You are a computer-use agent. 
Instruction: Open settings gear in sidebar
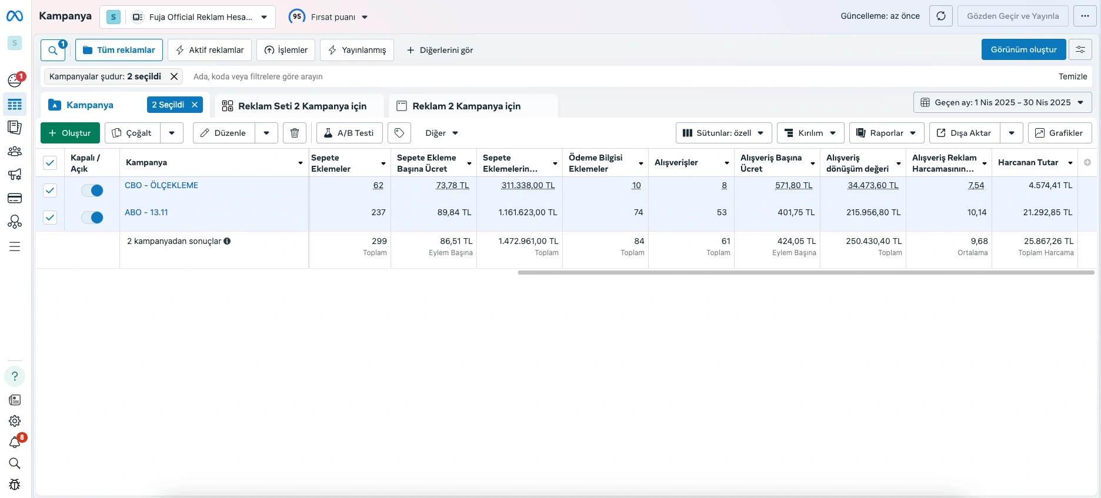click(x=15, y=421)
